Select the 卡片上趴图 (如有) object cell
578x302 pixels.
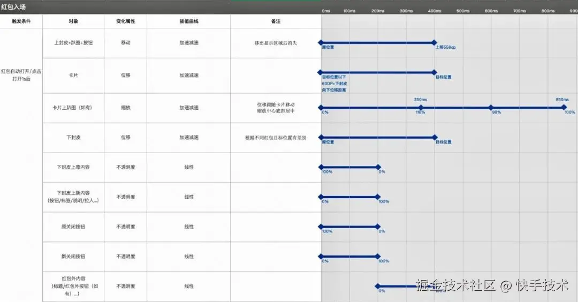click(x=73, y=108)
